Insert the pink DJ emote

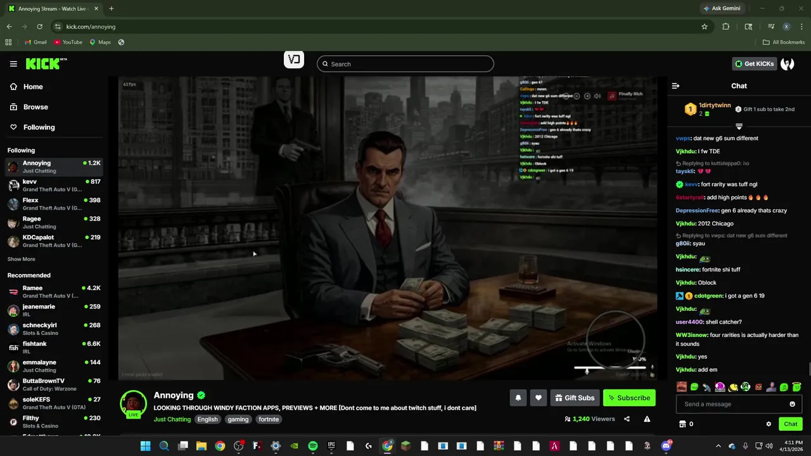coord(720,386)
